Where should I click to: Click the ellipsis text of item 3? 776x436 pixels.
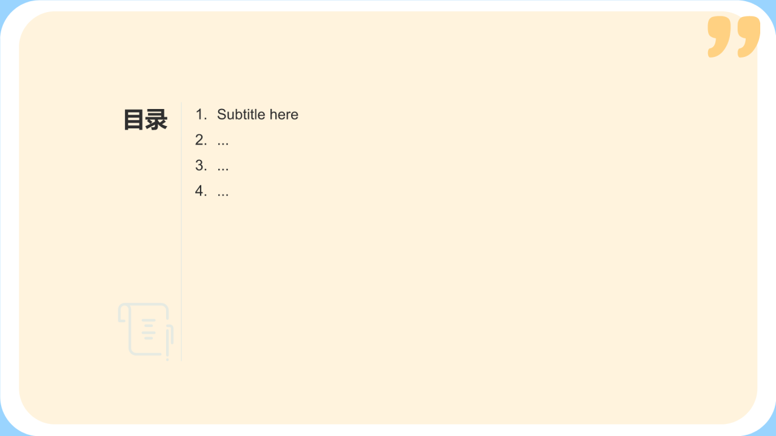tap(223, 168)
